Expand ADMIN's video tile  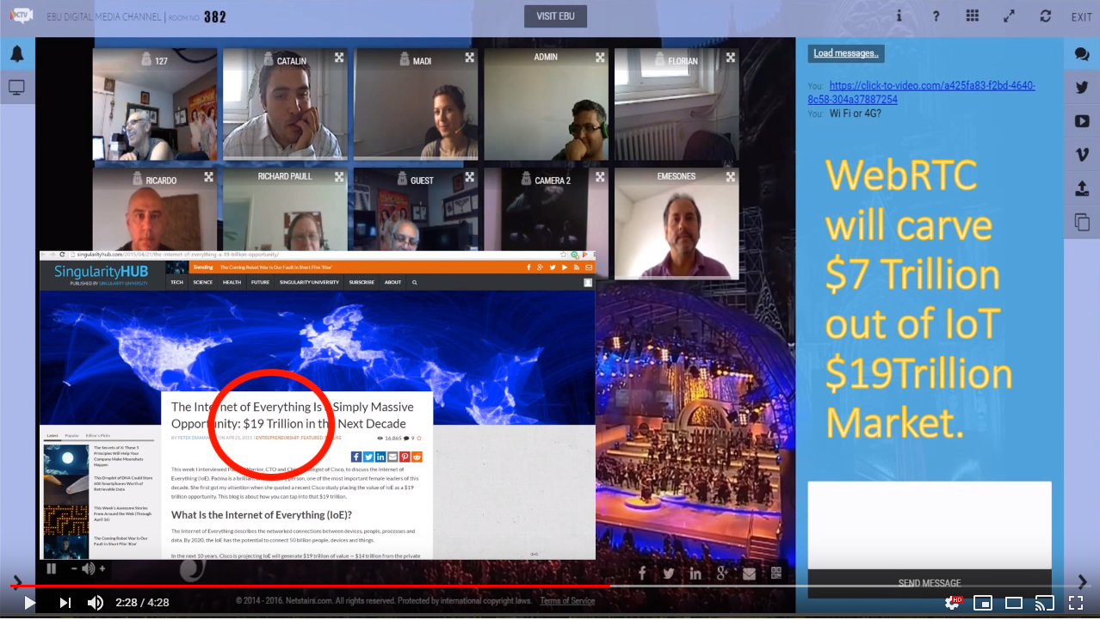pyautogui.click(x=602, y=58)
